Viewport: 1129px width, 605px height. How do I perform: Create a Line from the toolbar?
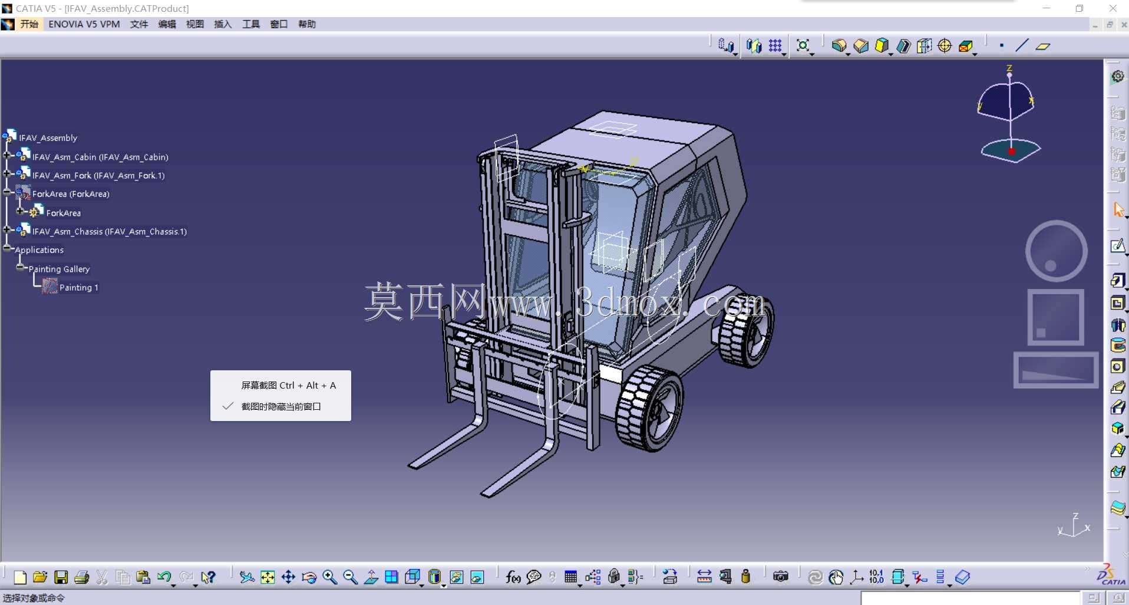(1022, 45)
